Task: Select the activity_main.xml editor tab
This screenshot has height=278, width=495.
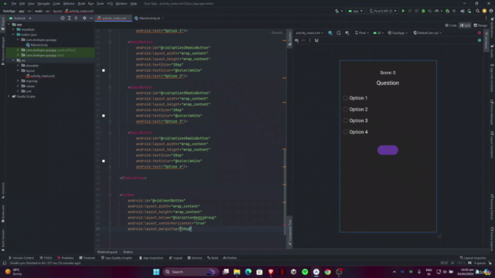Action: tap(114, 19)
